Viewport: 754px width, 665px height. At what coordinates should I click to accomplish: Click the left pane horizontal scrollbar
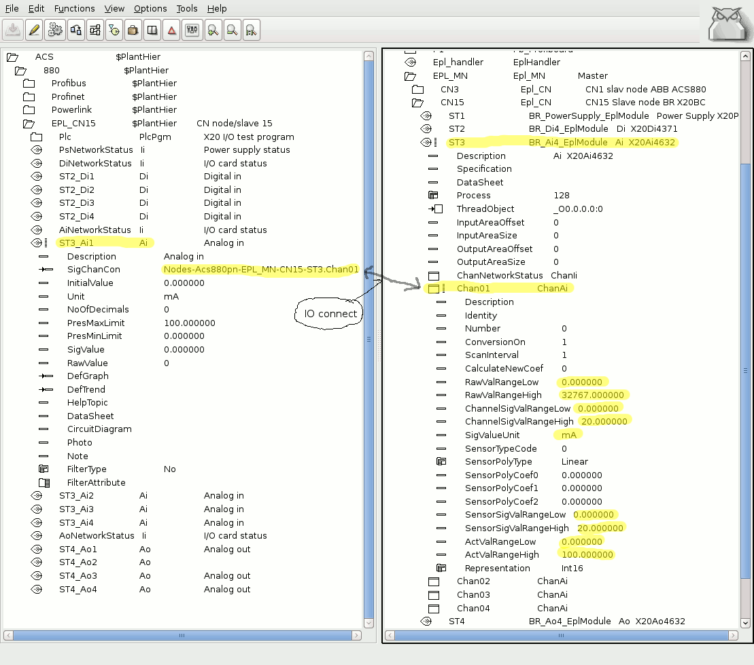(x=182, y=635)
